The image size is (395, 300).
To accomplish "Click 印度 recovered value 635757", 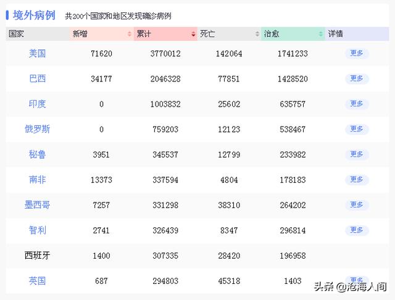I will click(293, 104).
